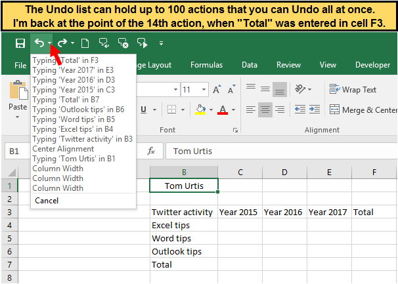Select row 4 header
Screen dimensions: 398x284
9,225
